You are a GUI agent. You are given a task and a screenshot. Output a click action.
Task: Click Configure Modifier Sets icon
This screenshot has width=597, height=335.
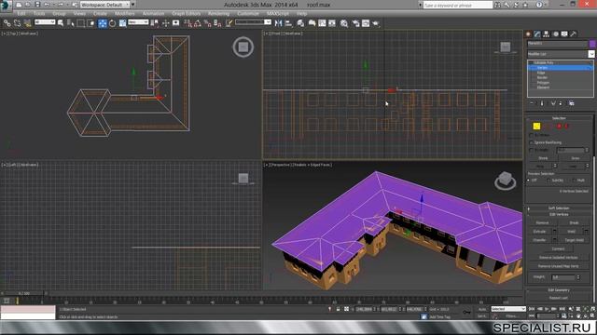572,103
